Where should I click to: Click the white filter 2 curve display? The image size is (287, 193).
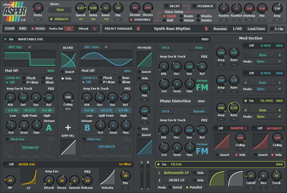click(235, 179)
